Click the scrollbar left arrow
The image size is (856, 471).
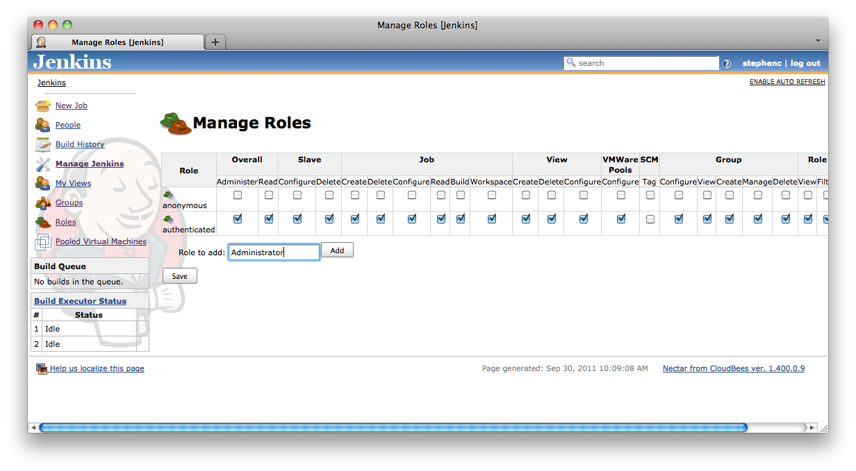click(33, 428)
